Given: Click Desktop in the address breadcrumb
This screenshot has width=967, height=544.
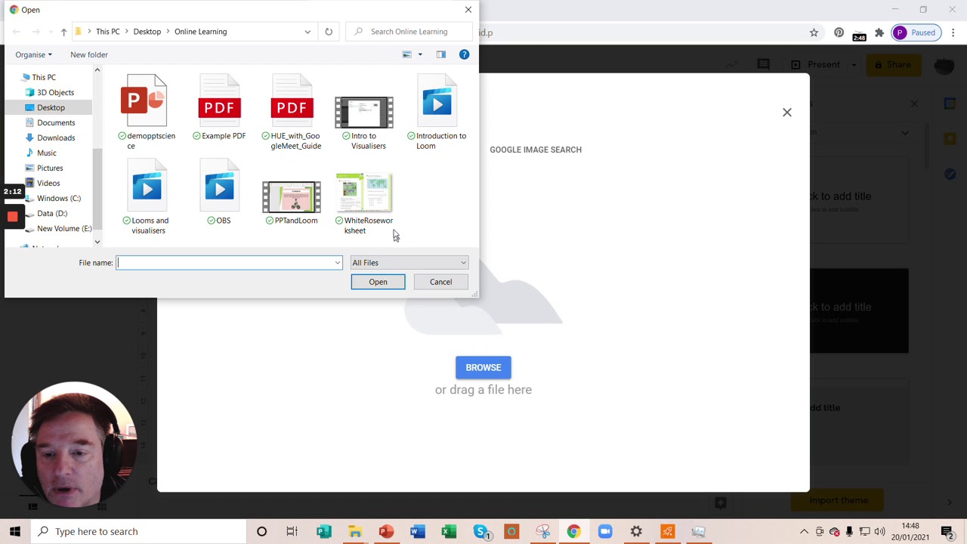Looking at the screenshot, I should [147, 32].
